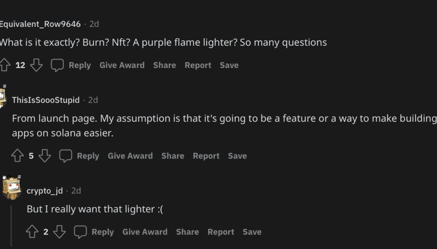
Task: Report ThisIsSoooStupid's comment
Action: pos(206,156)
